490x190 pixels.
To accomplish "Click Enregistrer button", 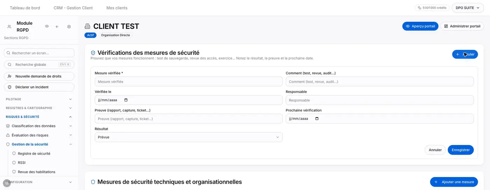I will [461, 150].
